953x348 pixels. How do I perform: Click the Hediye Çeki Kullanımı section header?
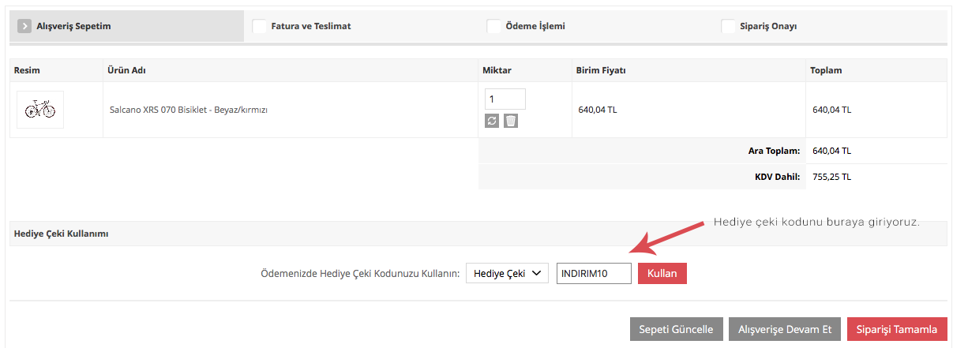coord(61,234)
